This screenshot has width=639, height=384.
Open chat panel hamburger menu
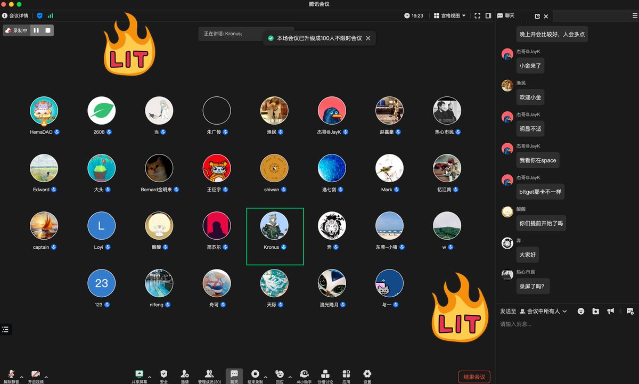coord(635,16)
